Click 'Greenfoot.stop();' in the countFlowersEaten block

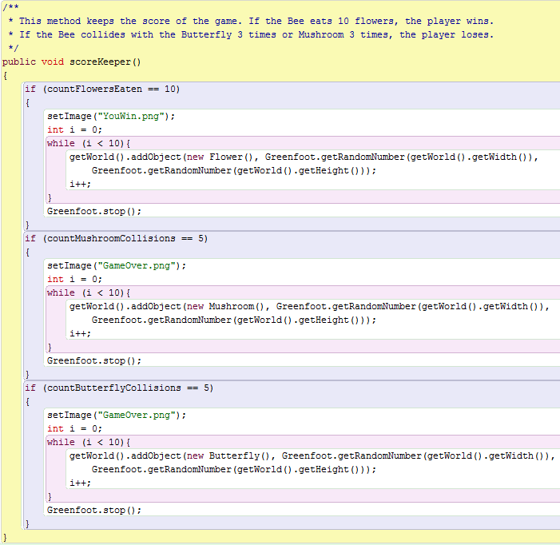click(x=94, y=212)
